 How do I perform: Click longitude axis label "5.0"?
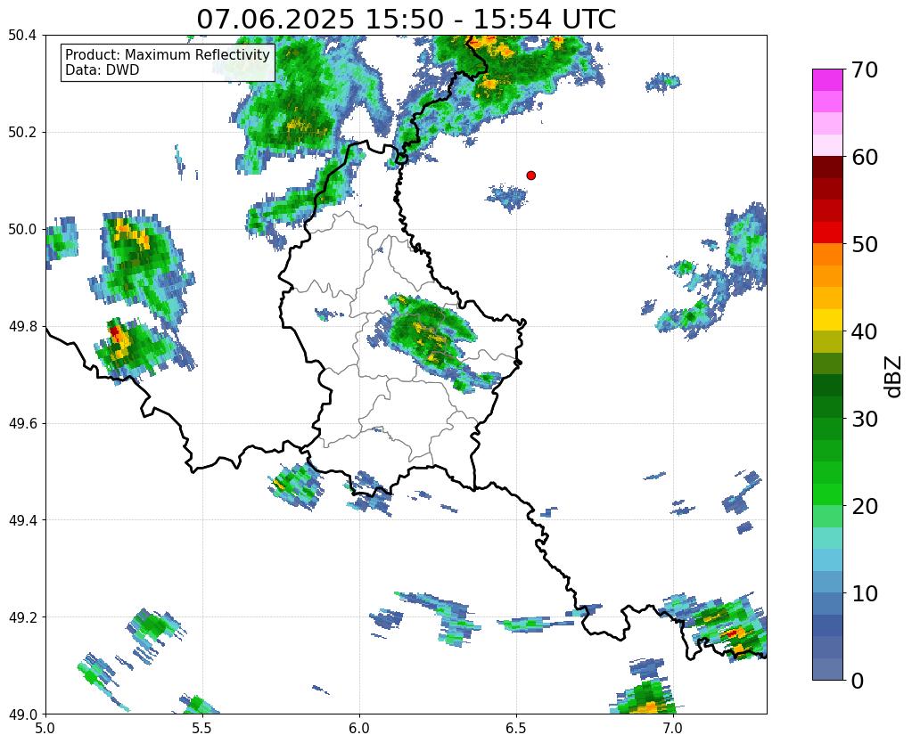pos(45,728)
